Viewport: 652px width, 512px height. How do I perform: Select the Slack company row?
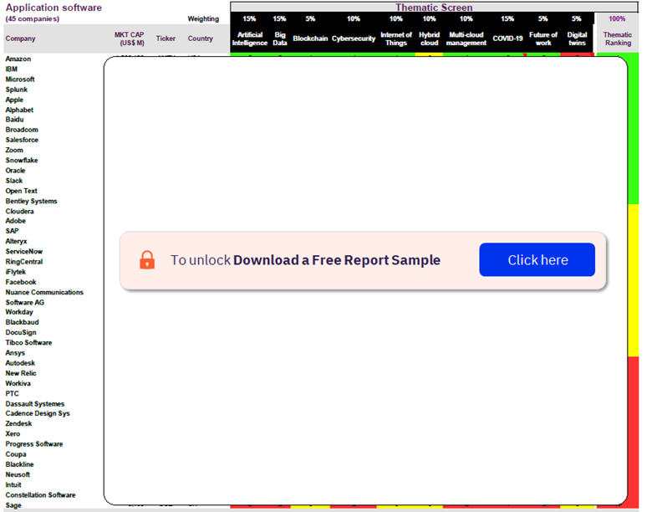coord(14,181)
